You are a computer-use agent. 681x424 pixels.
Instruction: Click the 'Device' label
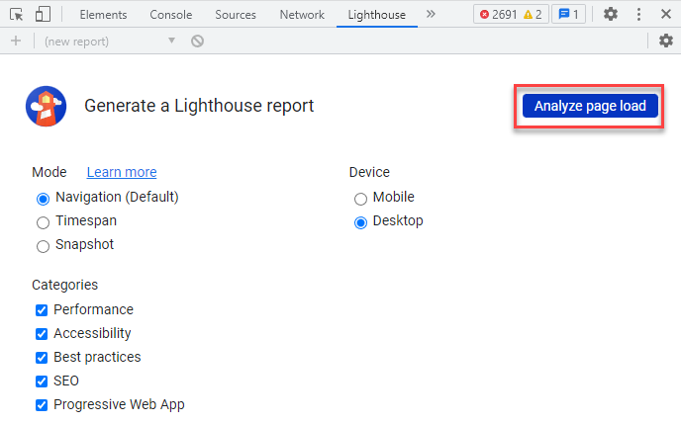point(369,172)
